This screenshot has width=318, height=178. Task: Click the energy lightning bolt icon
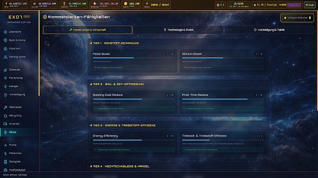point(147,3)
